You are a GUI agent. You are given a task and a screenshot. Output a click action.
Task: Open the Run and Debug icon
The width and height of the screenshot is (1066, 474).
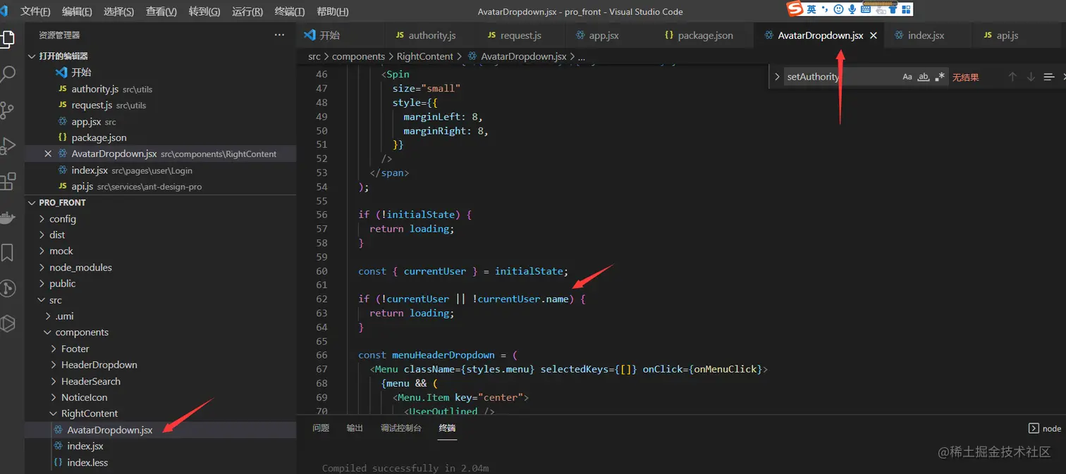point(7,145)
